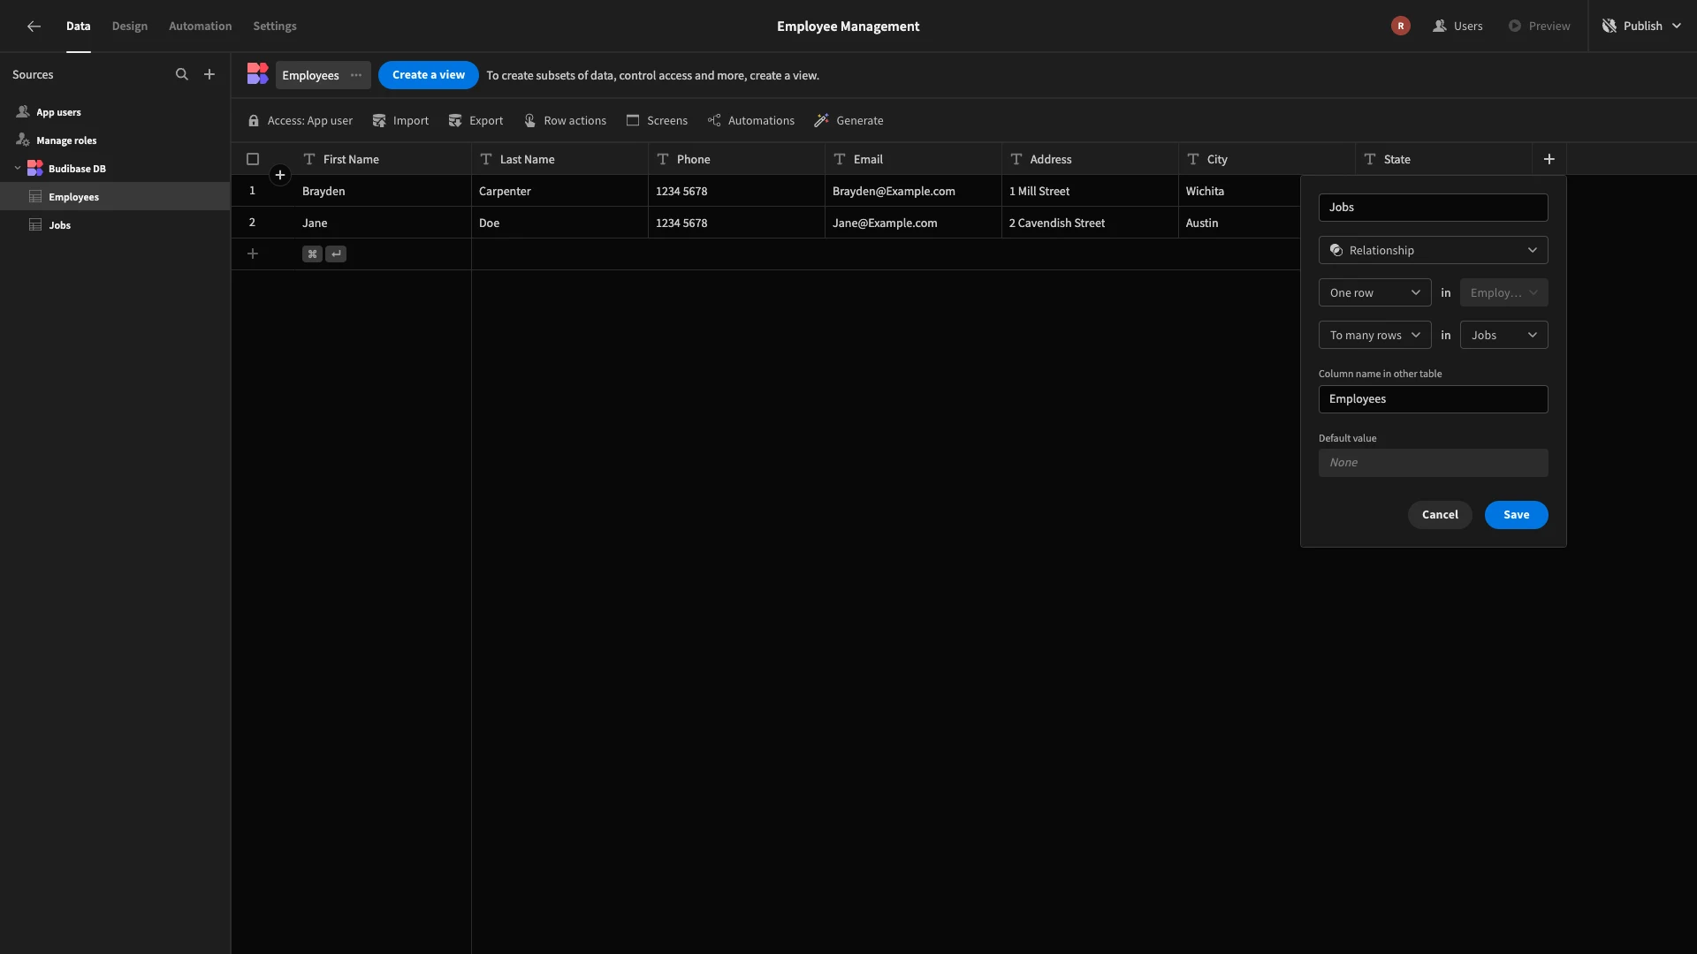
Task: Open the disabled Employ... table dropdown
Action: pyautogui.click(x=1504, y=293)
